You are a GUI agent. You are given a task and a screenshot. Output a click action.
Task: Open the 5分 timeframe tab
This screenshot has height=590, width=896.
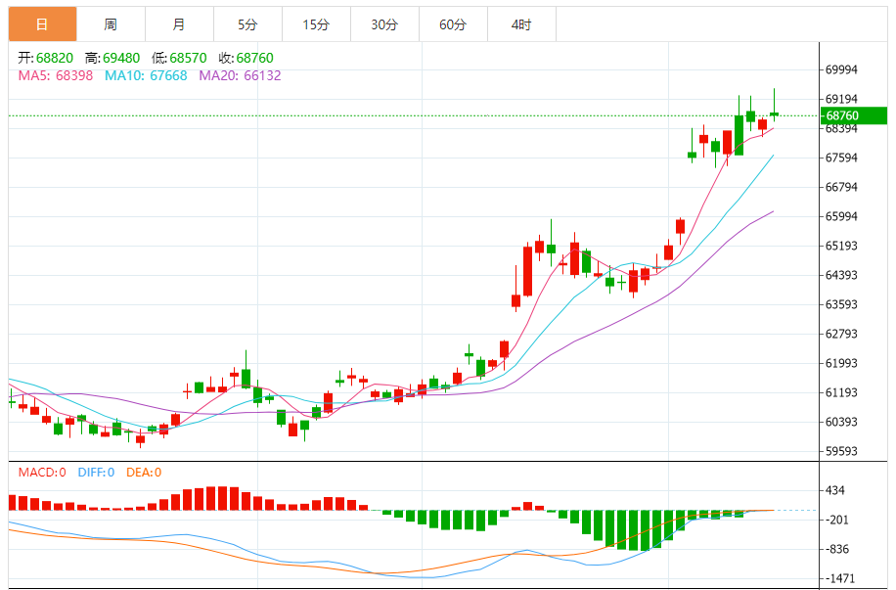pos(248,24)
